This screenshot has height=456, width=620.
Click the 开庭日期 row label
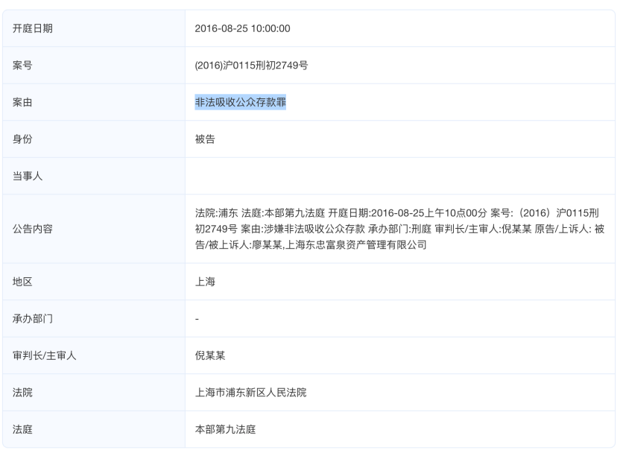pyautogui.click(x=34, y=28)
